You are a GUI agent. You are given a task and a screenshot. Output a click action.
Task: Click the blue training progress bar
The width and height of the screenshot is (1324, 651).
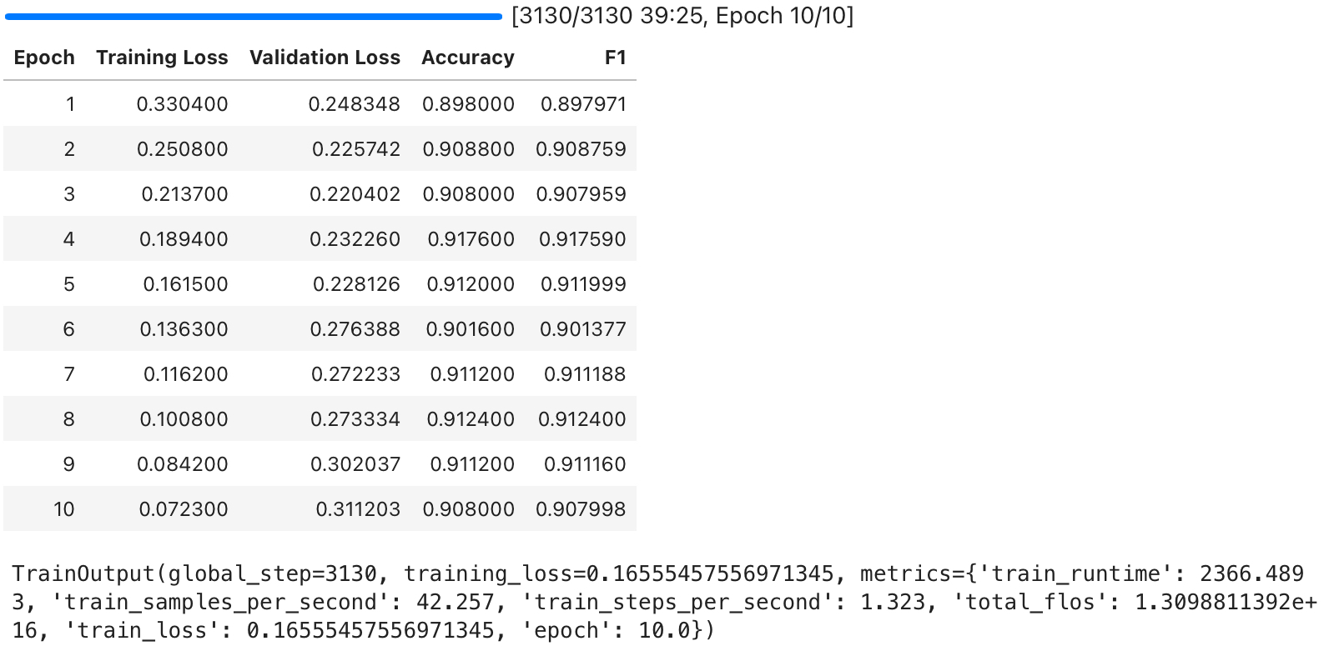click(x=253, y=16)
